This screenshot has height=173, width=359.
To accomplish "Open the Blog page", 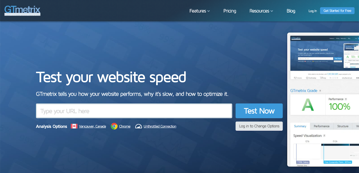I will 291,11.
